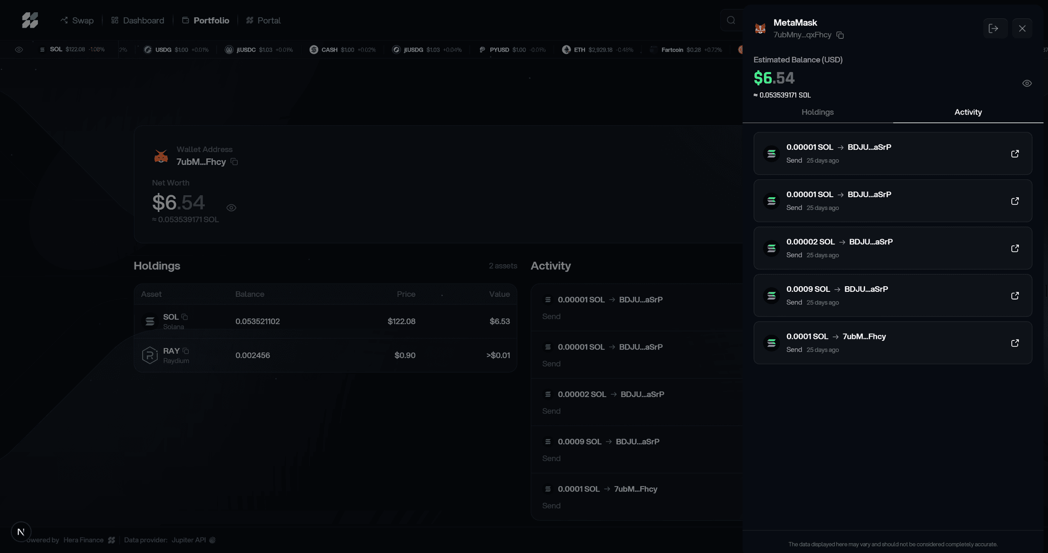Open explorer link for the 0.0009 SOL send
1048x553 pixels.
pyautogui.click(x=1015, y=295)
